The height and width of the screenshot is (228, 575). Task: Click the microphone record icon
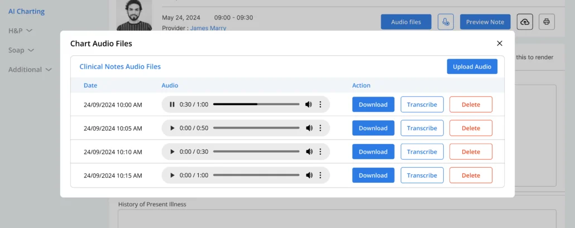tap(445, 22)
